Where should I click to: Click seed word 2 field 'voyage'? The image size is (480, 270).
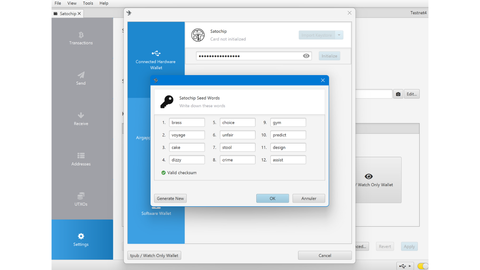point(187,135)
